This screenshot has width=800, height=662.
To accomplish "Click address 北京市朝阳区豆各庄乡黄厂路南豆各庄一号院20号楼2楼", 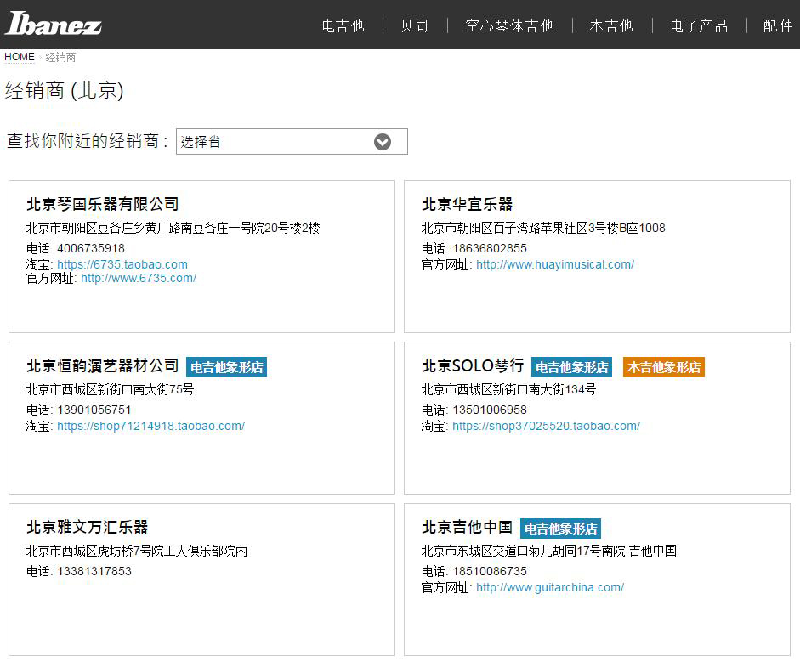I will point(173,228).
